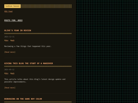Open the RSS feed link

click(8, 11)
